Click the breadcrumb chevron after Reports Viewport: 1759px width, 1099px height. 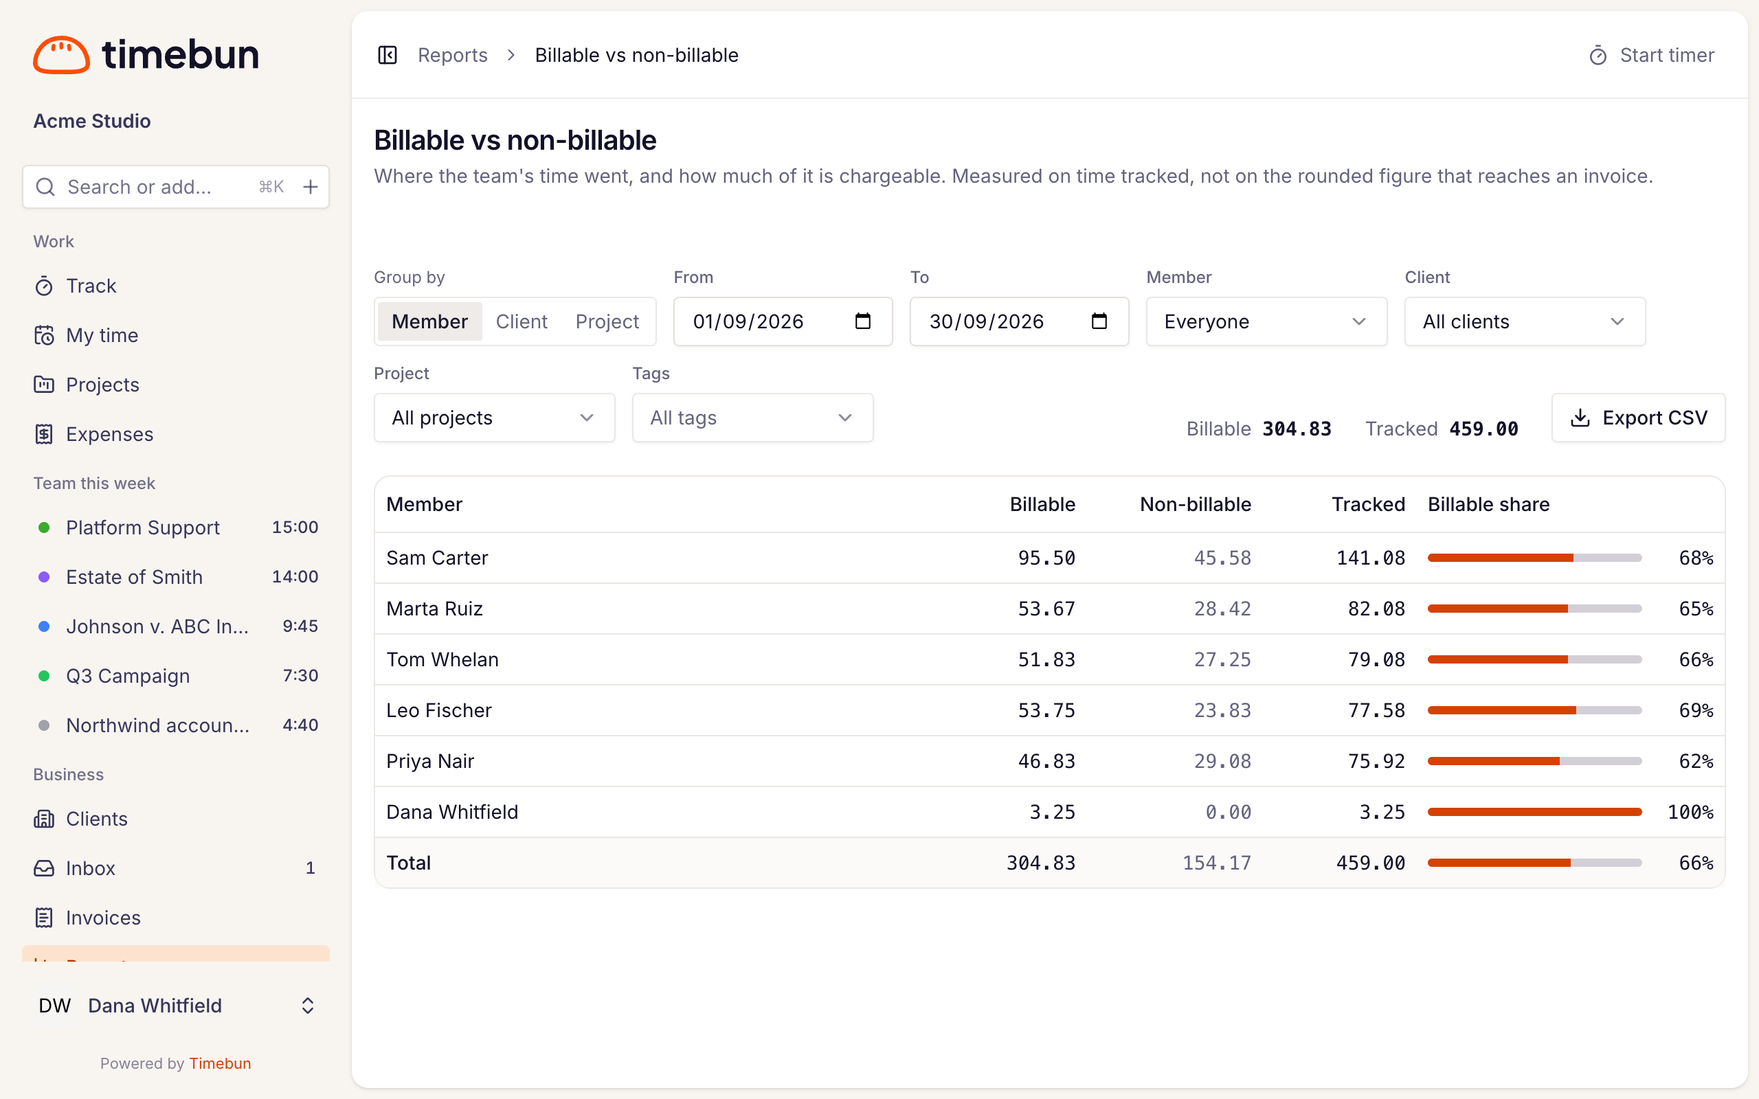[512, 55]
